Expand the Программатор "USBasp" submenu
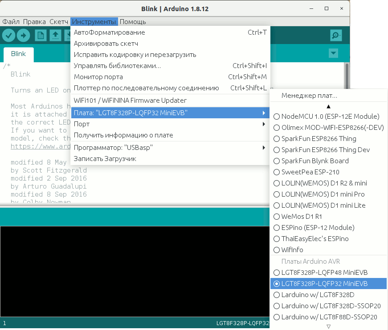Image resolution: width=388 pixels, height=330 pixels. click(x=170, y=148)
